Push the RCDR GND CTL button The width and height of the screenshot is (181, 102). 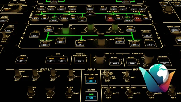[x=3, y=21]
